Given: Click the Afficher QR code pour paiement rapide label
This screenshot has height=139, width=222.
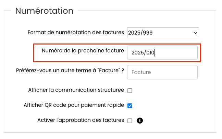Looking at the screenshot, I should 74,105.
